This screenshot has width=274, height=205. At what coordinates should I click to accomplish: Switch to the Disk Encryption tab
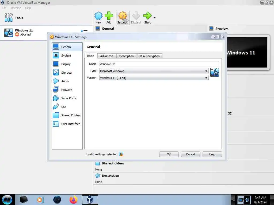pyautogui.click(x=150, y=56)
